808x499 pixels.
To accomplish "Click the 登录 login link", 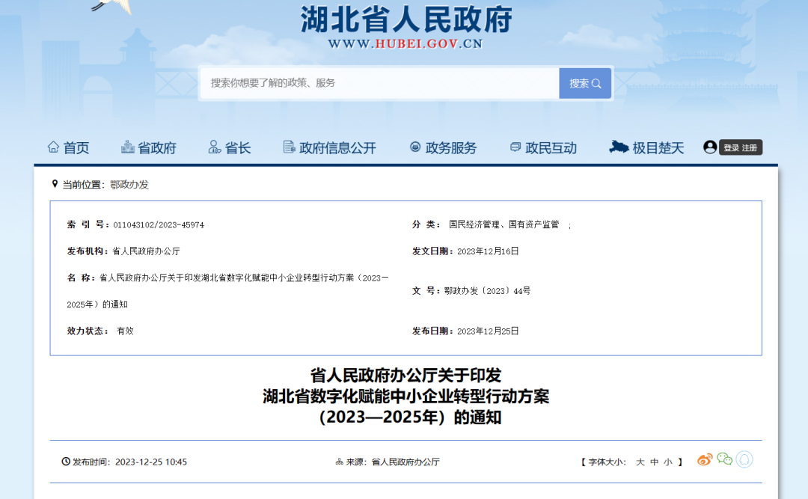I will pos(731,148).
